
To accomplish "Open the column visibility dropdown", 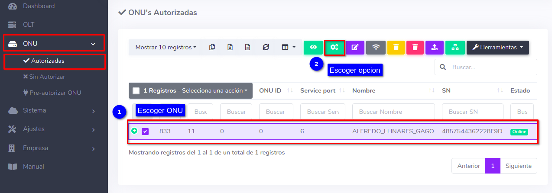I will click(x=289, y=47).
